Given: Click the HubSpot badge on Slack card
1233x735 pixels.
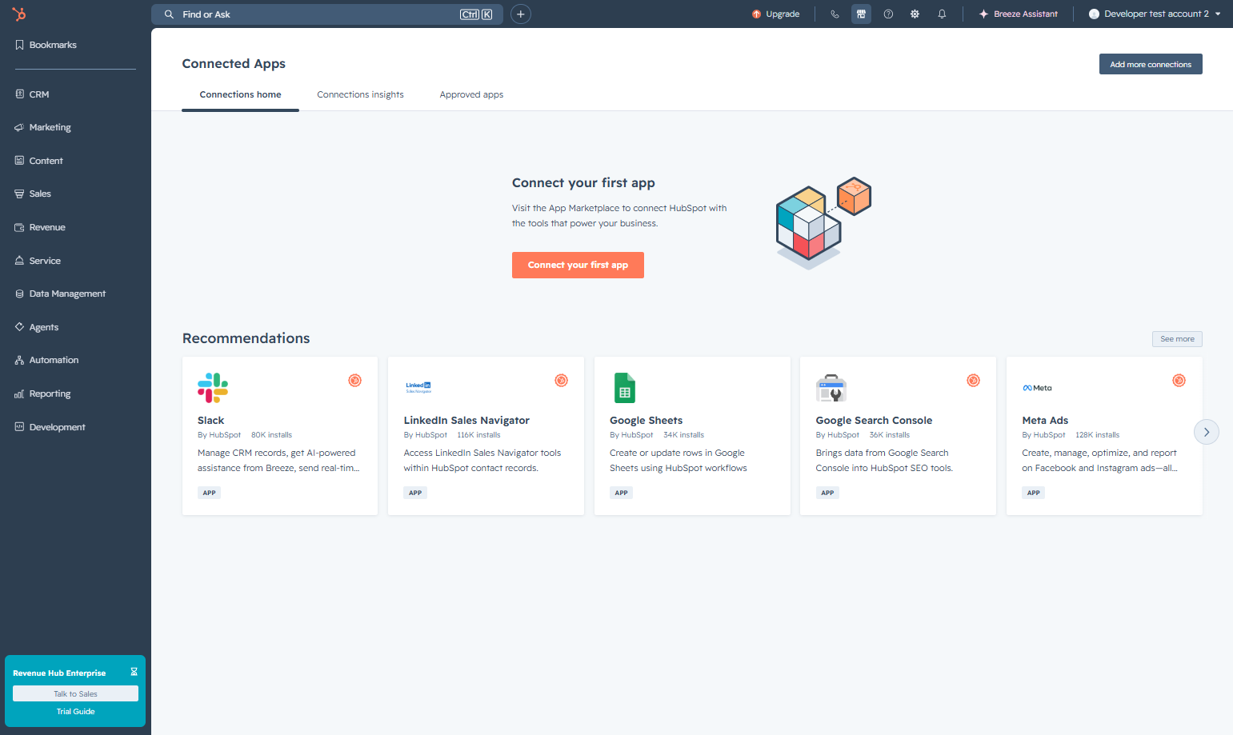Looking at the screenshot, I should pyautogui.click(x=354, y=380).
